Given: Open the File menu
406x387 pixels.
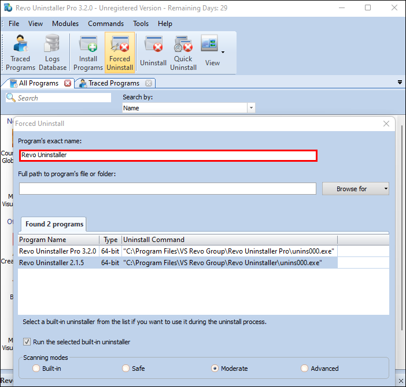Looking at the screenshot, I should click(14, 24).
